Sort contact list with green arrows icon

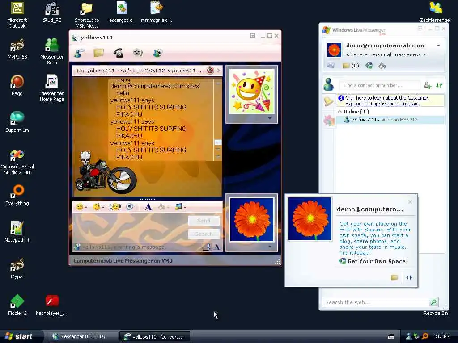pos(439,85)
